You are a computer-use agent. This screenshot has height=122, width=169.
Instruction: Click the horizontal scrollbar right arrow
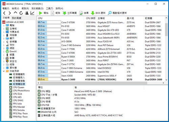pyautogui.click(x=163, y=83)
